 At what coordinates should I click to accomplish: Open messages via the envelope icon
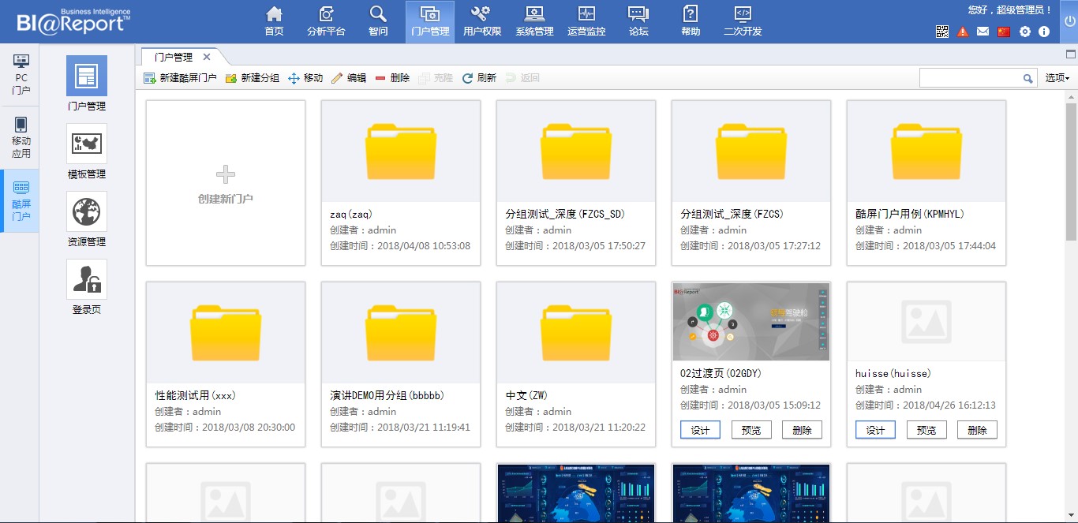coord(983,32)
